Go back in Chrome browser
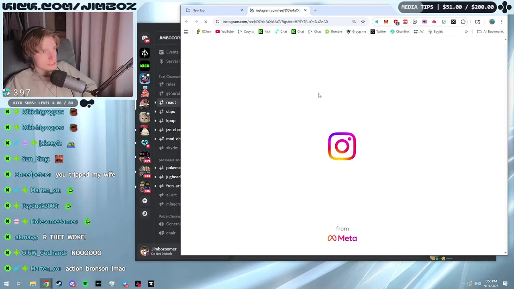Viewport: 514px width, 289px height. tap(187, 22)
